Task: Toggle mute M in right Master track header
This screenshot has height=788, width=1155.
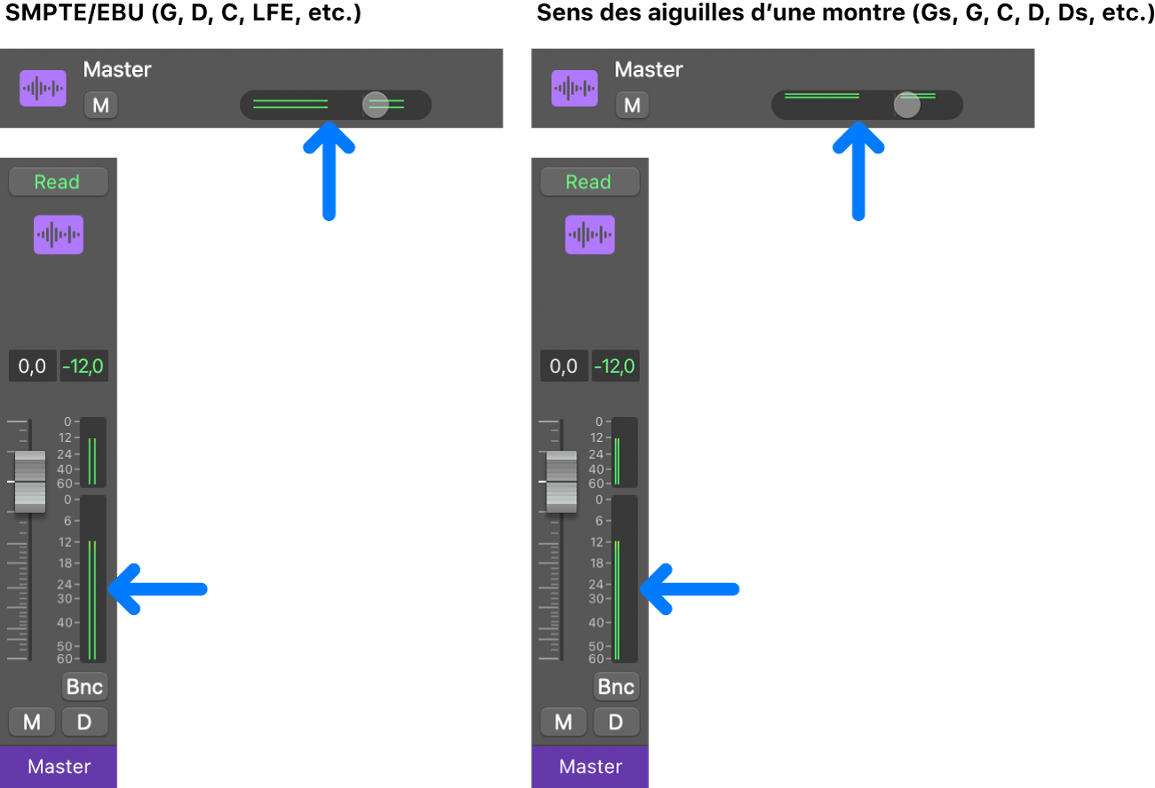Action: 632,106
